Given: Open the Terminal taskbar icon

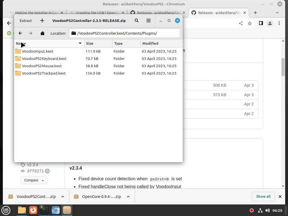Looking at the screenshot, I should [44, 210].
